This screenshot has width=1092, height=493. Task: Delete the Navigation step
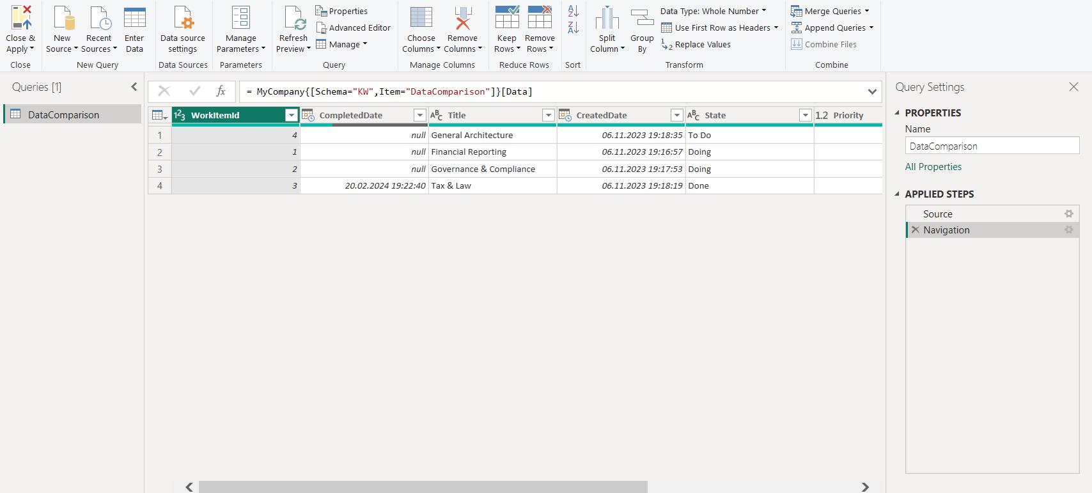click(916, 230)
